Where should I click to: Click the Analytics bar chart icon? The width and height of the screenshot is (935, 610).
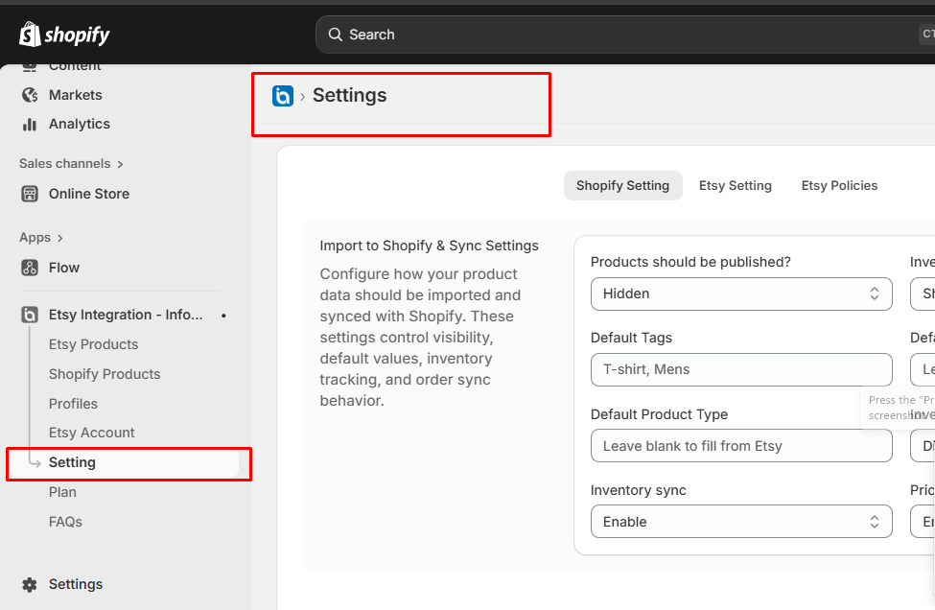coord(30,124)
